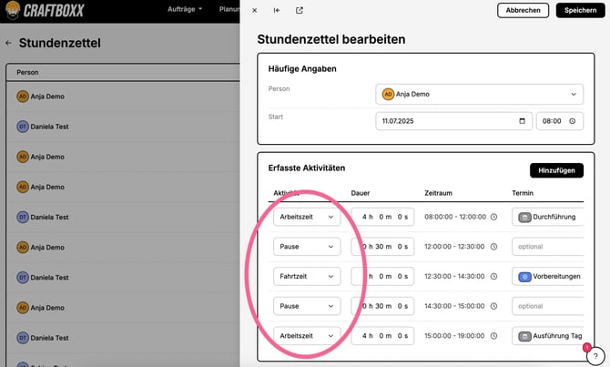Click the duration field for 14:30:00 - 15:00:00

382,306
